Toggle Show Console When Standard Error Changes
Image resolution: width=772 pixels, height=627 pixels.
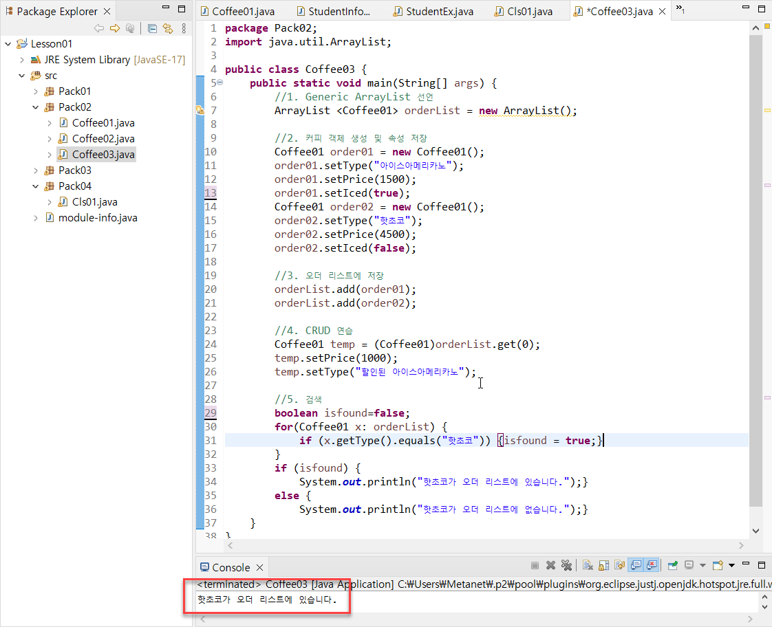click(652, 566)
